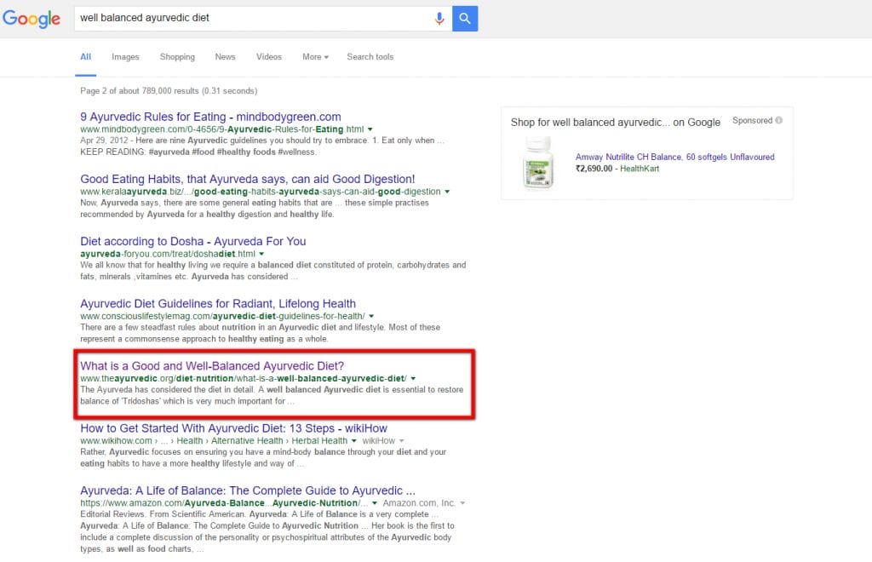Image resolution: width=872 pixels, height=562 pixels.
Task: Open Search tools options
Action: pyautogui.click(x=370, y=57)
